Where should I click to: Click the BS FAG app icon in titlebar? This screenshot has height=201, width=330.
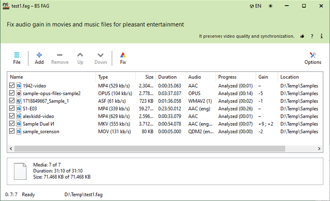[x=6, y=6]
